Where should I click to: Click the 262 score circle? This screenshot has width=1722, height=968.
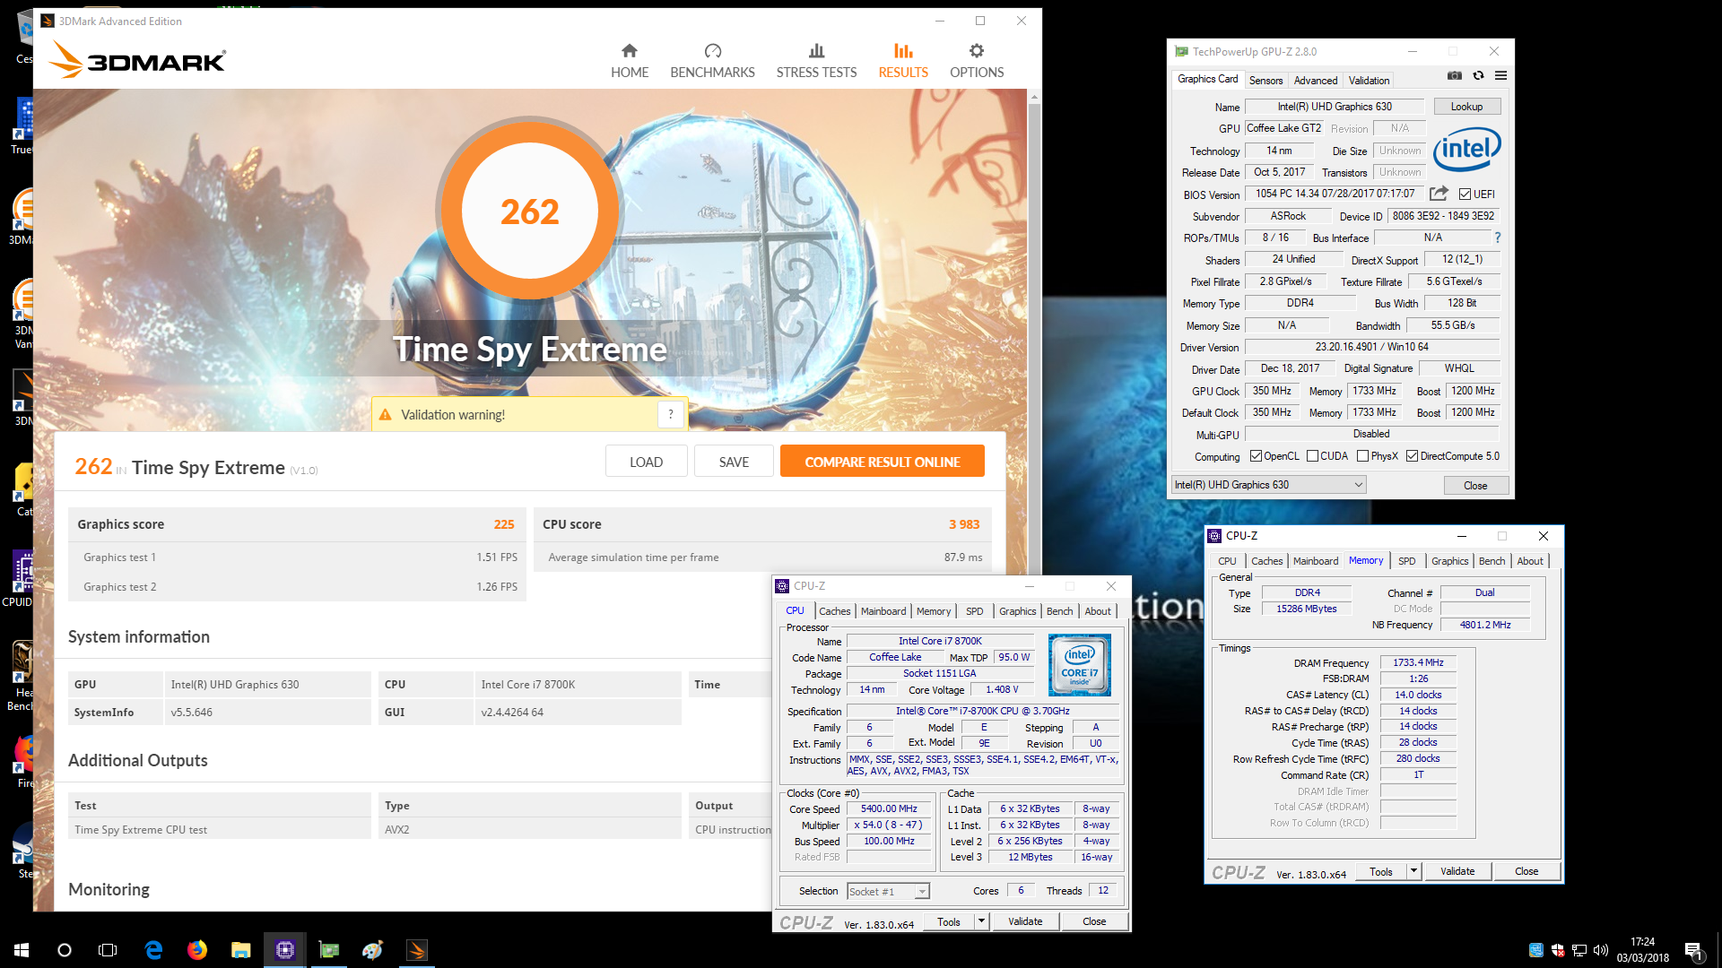pos(529,211)
